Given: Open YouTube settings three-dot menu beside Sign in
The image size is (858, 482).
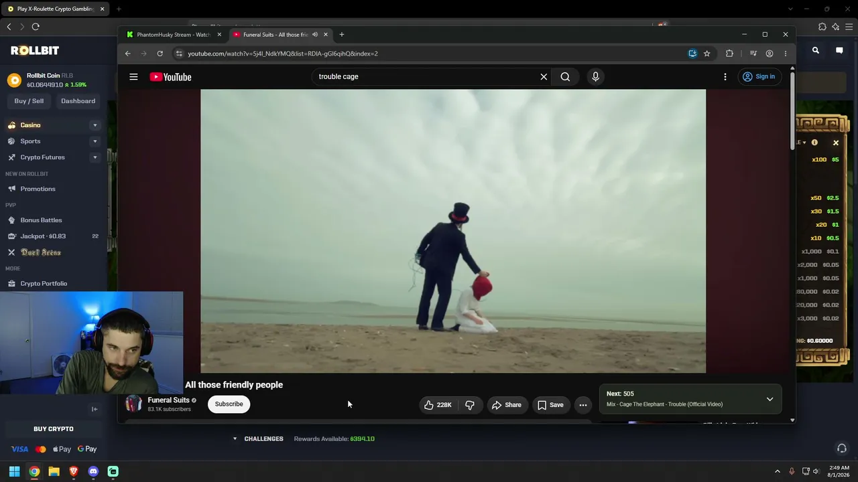Looking at the screenshot, I should [x=725, y=76].
